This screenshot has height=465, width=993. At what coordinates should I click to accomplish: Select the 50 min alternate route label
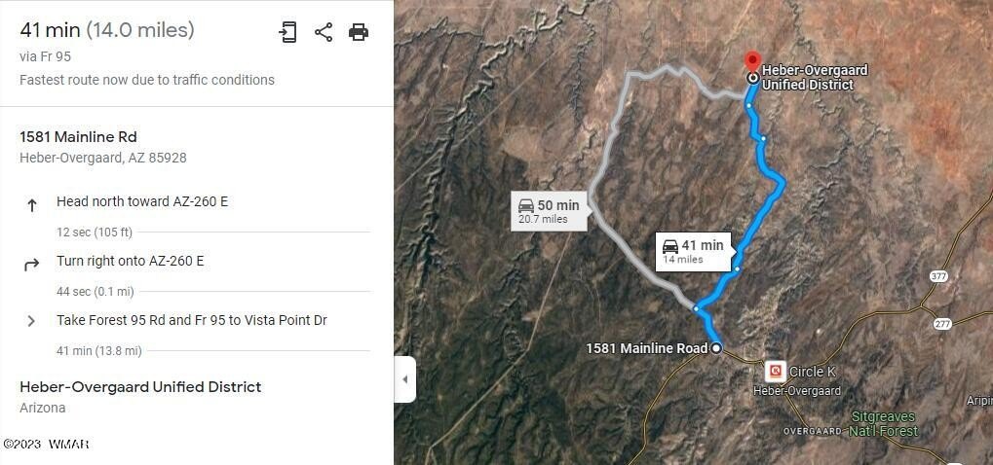pyautogui.click(x=549, y=211)
